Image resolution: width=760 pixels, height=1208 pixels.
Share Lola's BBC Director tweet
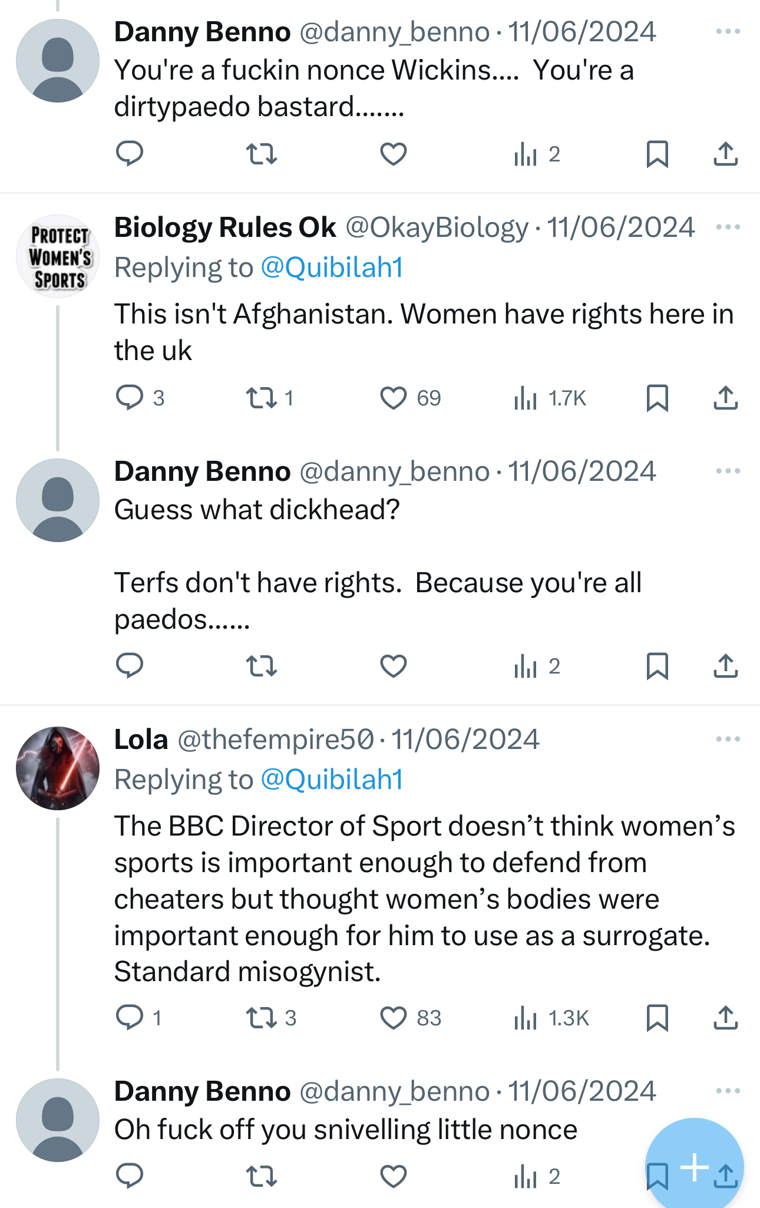pyautogui.click(x=725, y=1018)
